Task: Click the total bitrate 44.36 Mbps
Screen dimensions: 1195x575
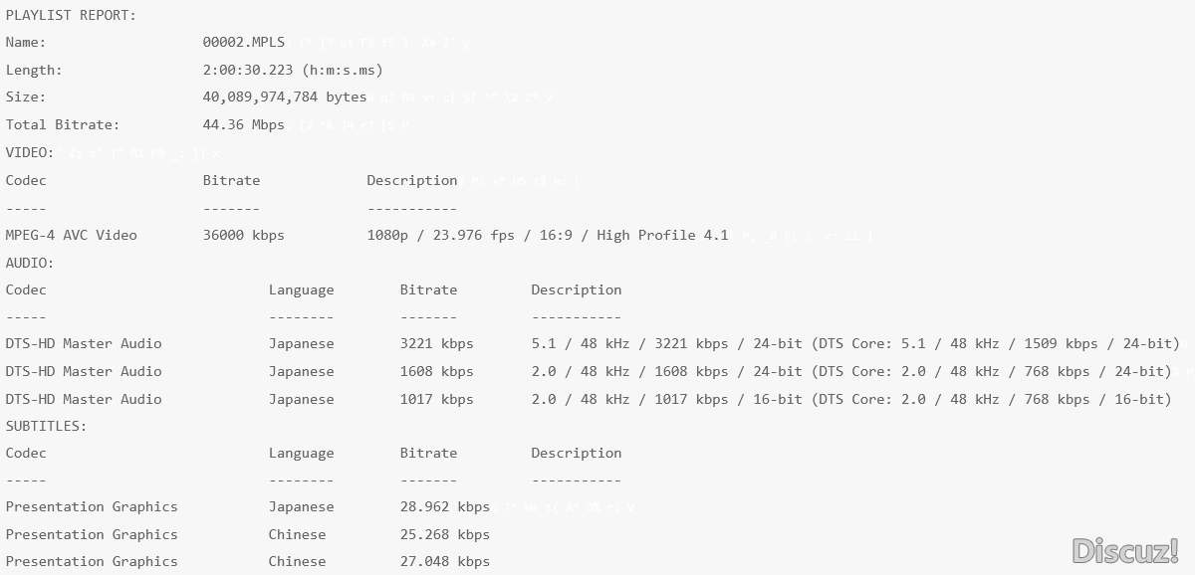Action: pos(243,125)
